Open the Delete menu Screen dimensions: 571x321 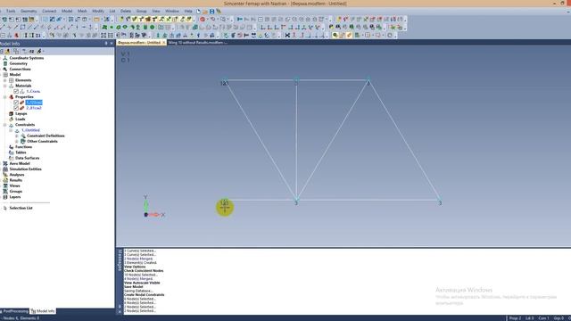point(126,12)
